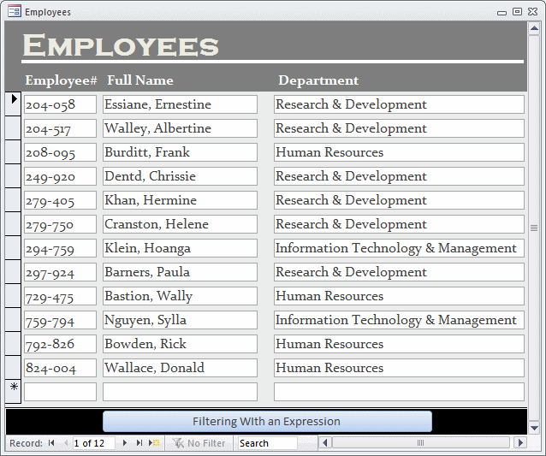Click empty Full Name field in new row
546x456 pixels.
pyautogui.click(x=180, y=392)
